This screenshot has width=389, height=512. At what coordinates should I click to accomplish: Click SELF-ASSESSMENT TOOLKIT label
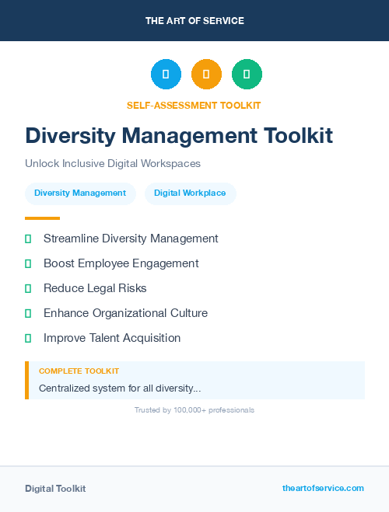tap(194, 106)
